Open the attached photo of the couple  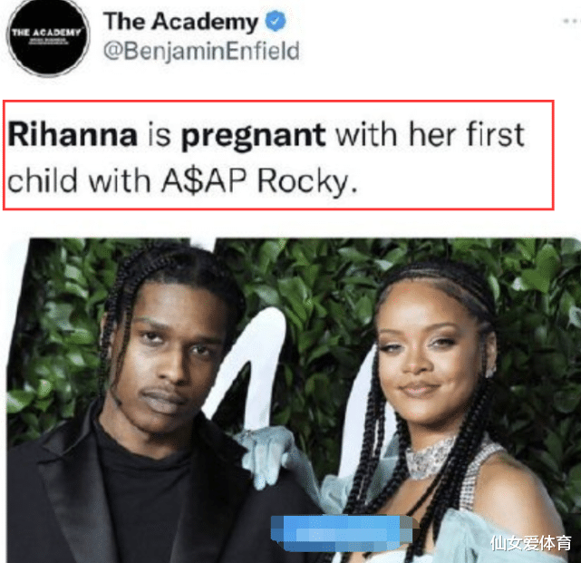point(294,401)
